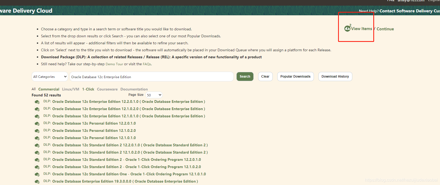Open Download History
Viewport: 440px width, 185px height.
click(x=335, y=77)
